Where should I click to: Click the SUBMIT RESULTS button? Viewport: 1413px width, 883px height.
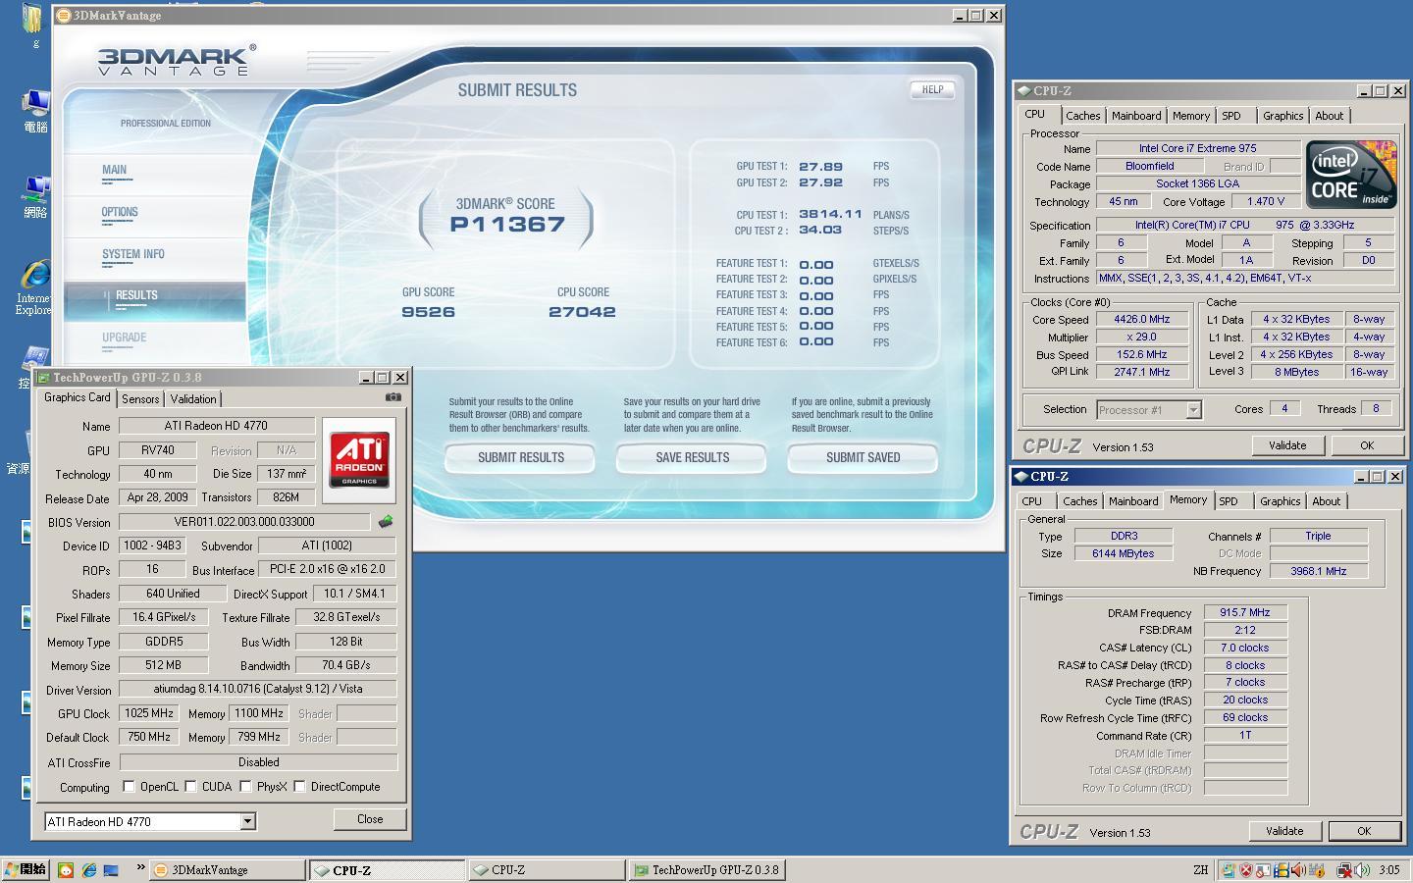pos(520,457)
